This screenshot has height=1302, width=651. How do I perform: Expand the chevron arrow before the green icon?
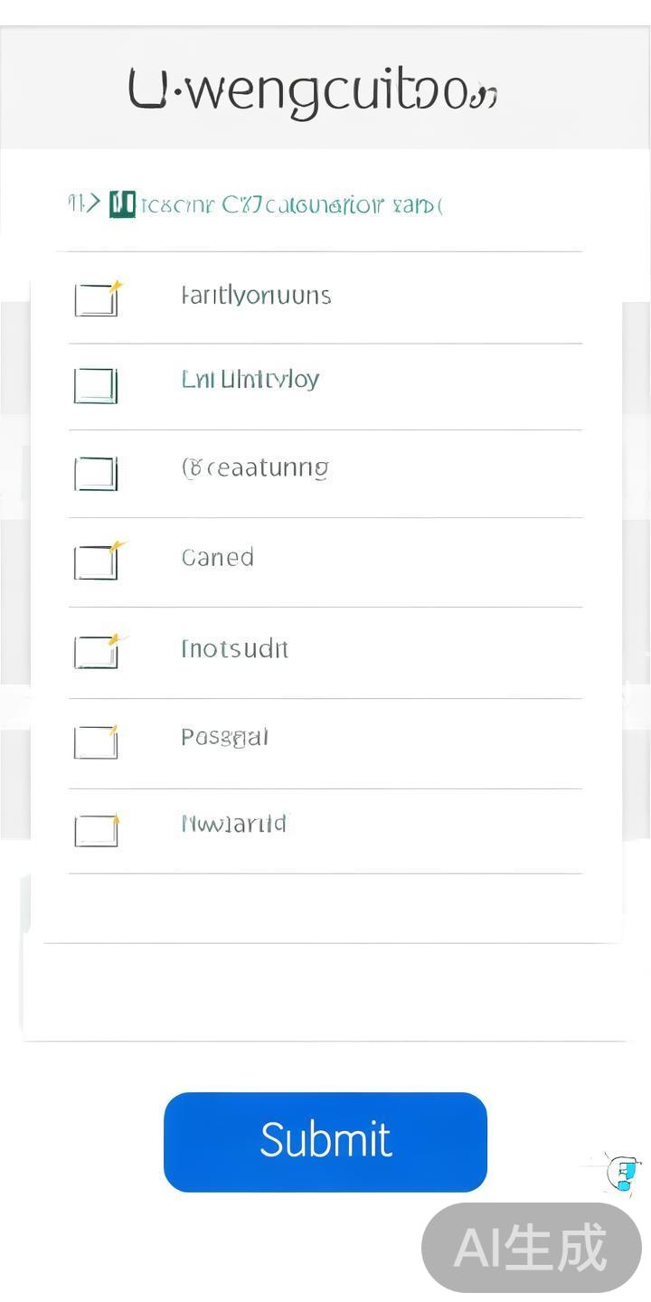click(89, 204)
